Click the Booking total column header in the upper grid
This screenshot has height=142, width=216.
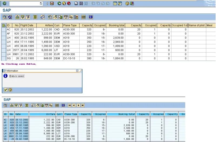116,25
